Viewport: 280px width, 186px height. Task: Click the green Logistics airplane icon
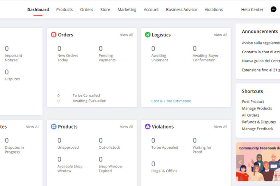pyautogui.click(x=148, y=35)
